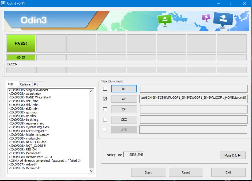Click the greyed UMS button
The width and height of the screenshot is (252, 181).
coord(124,130)
